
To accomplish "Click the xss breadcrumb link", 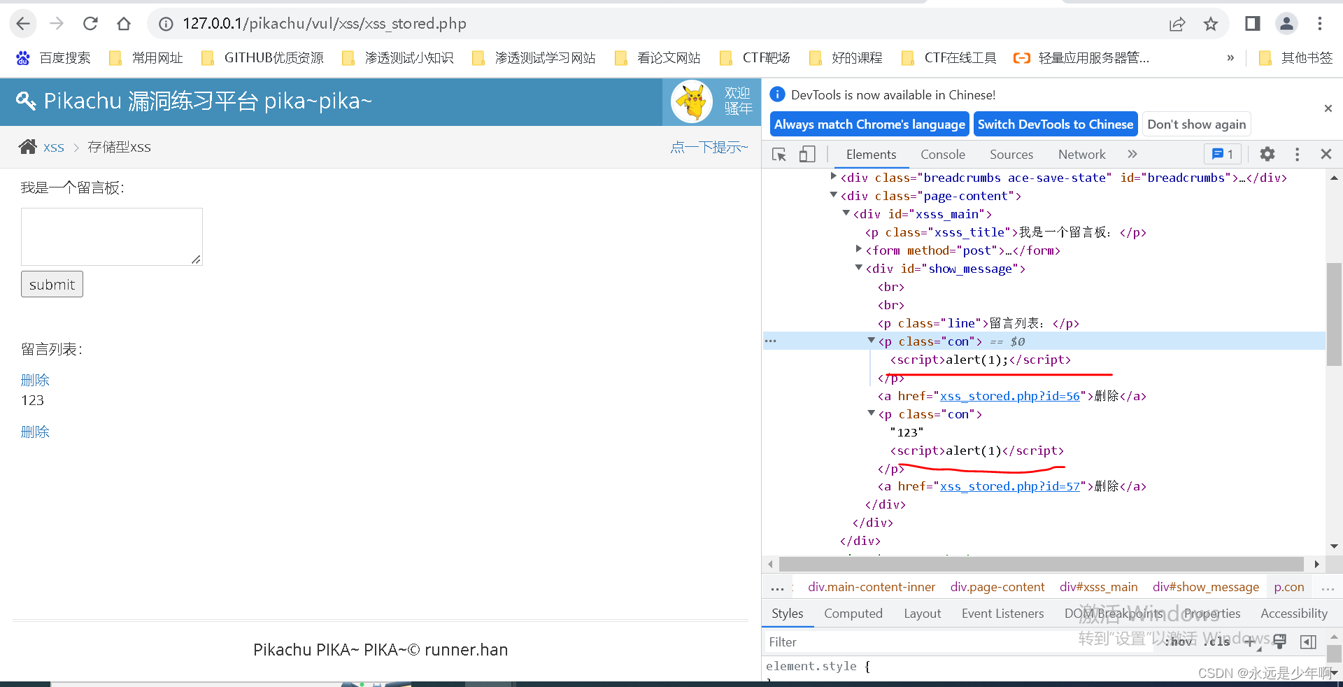I will [54, 147].
